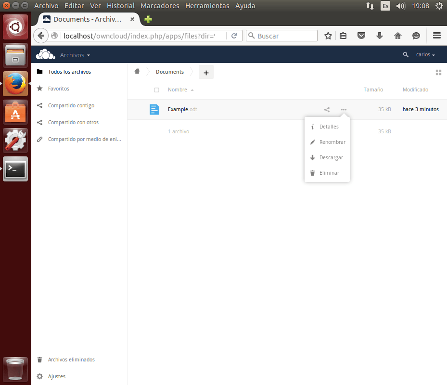Open the carlos user dropdown menu
The height and width of the screenshot is (385, 447).
click(425, 54)
